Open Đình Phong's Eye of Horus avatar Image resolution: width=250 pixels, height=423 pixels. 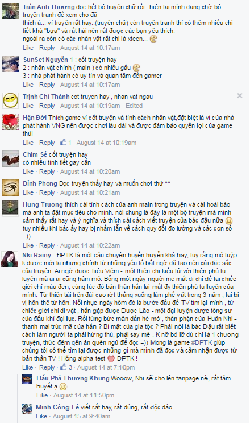[x=10, y=187]
